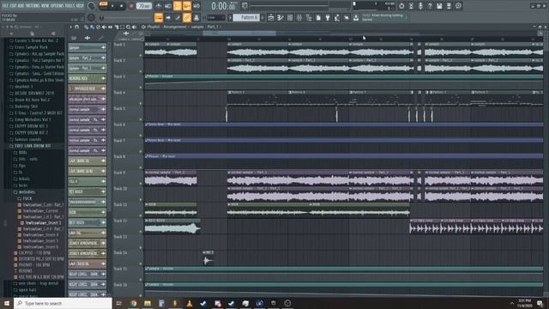Open the EDIT menu
The image size is (549, 309).
coord(13,6)
